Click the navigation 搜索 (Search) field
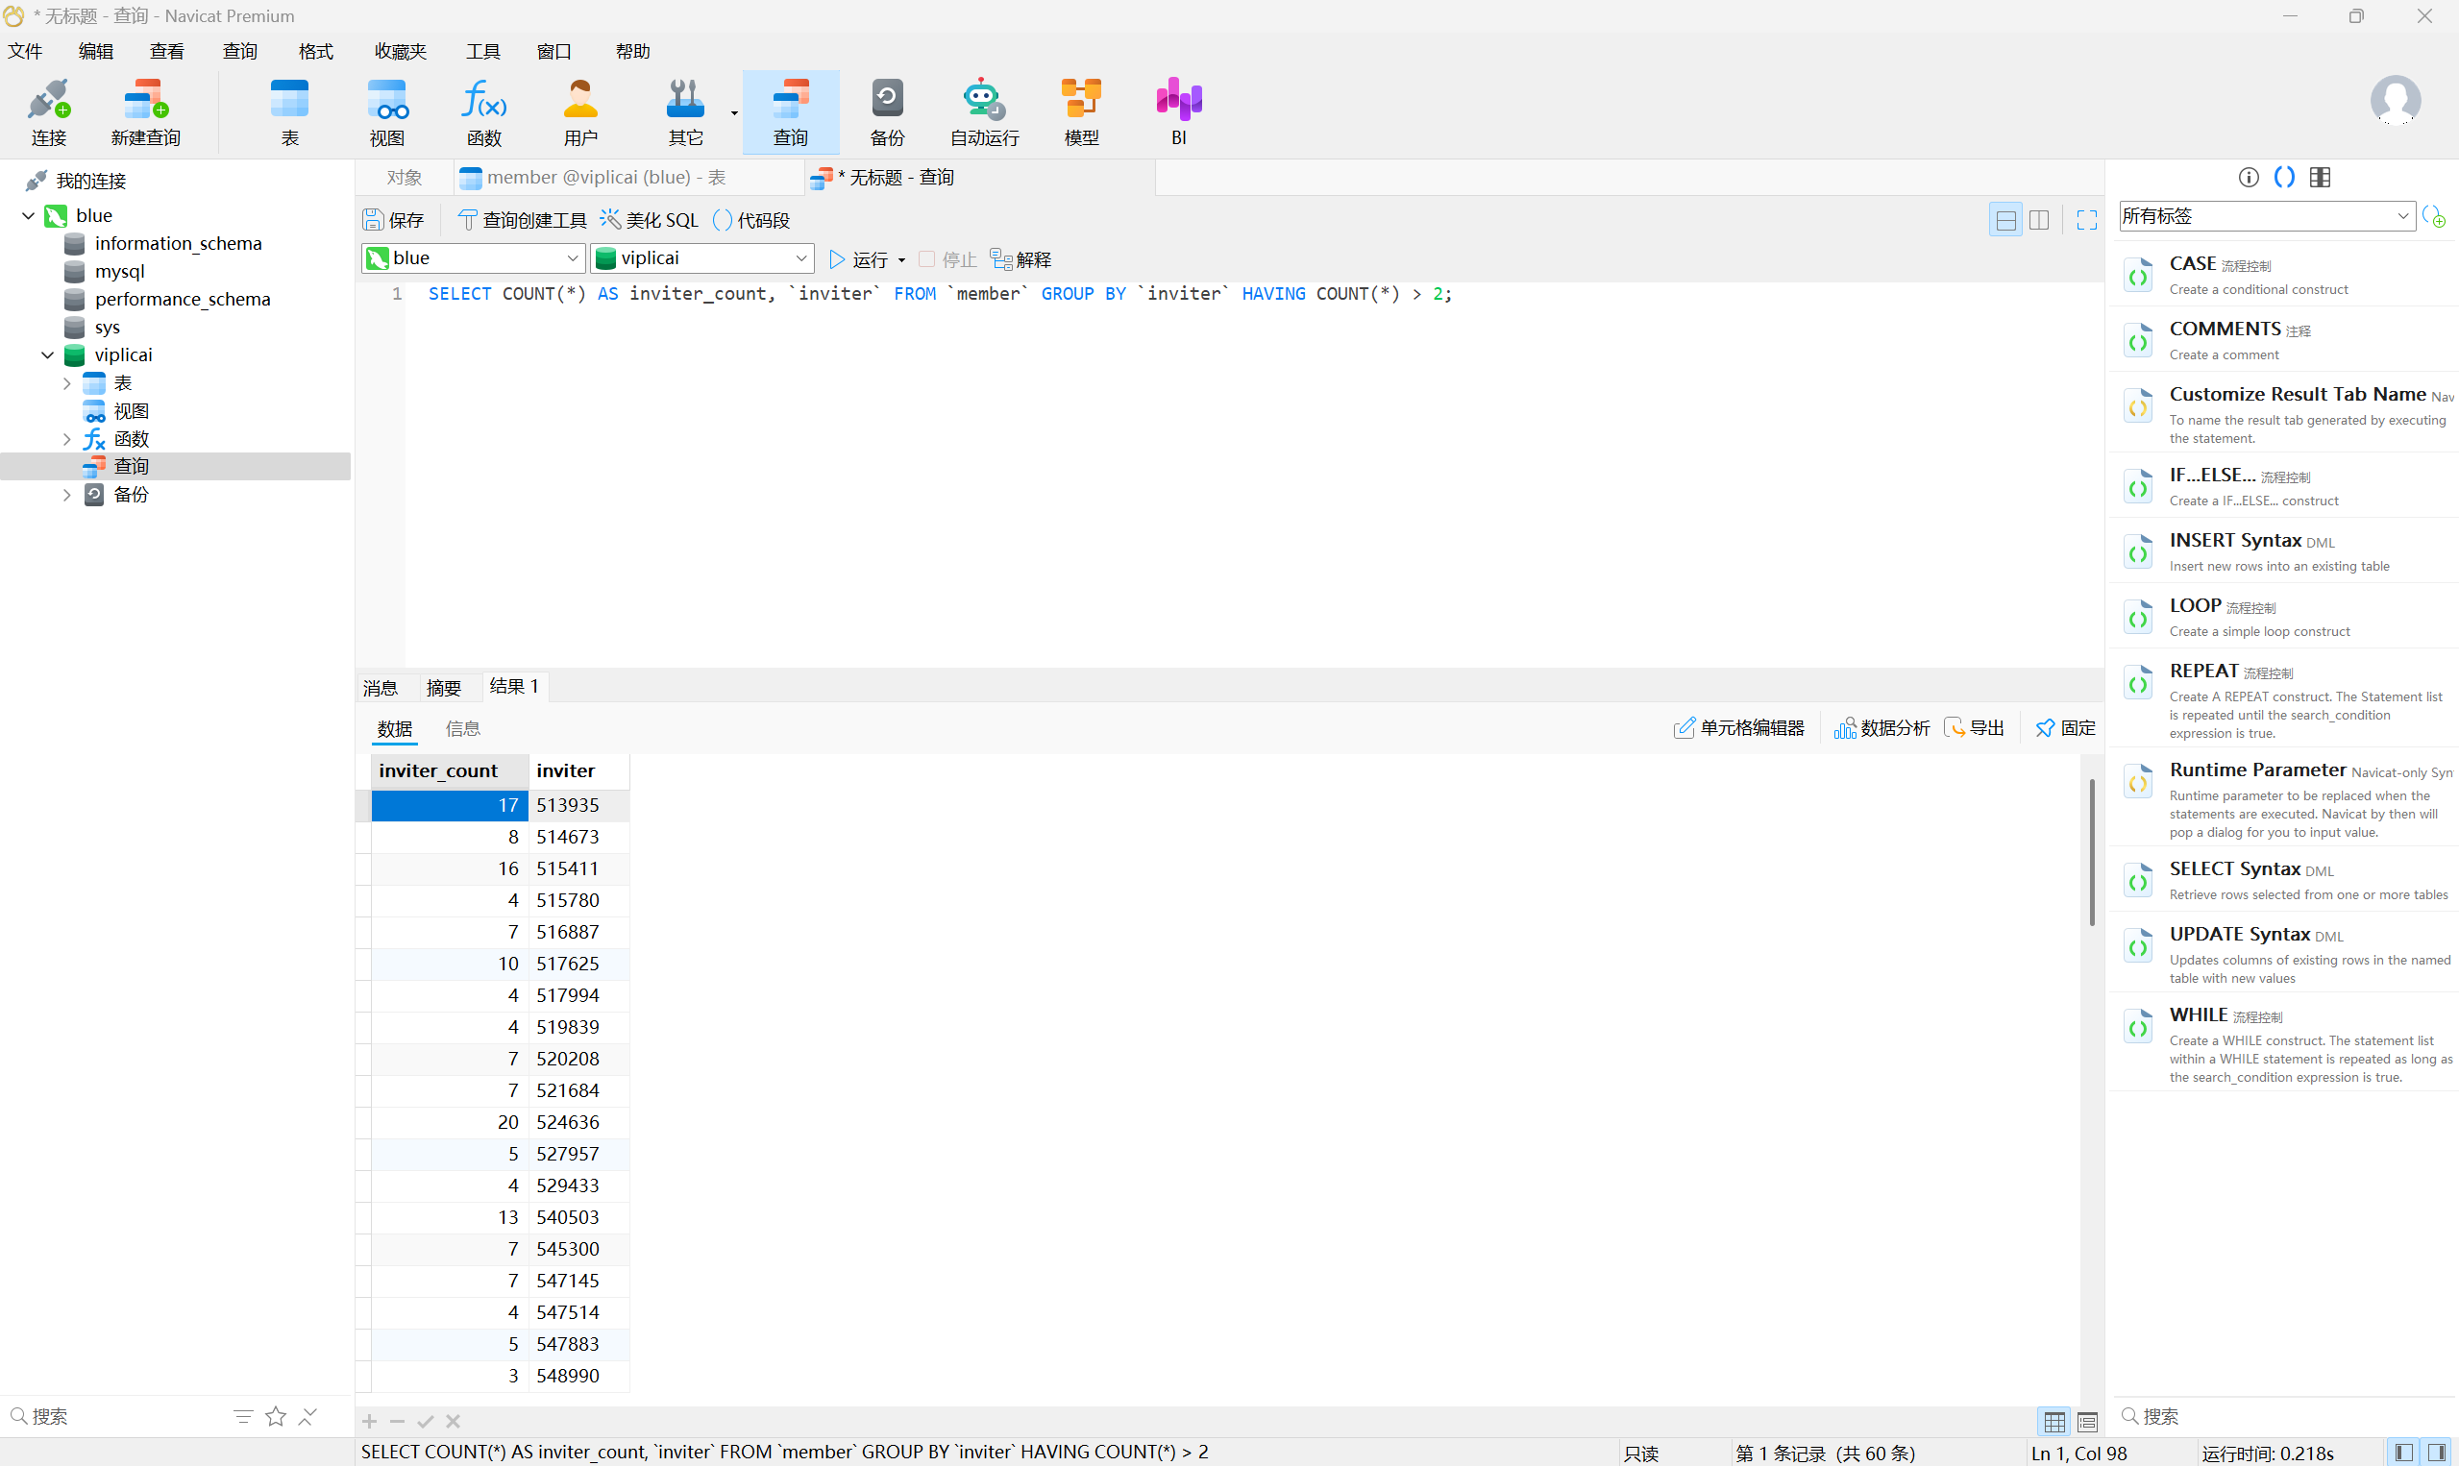This screenshot has height=1466, width=2459. [x=116, y=1417]
